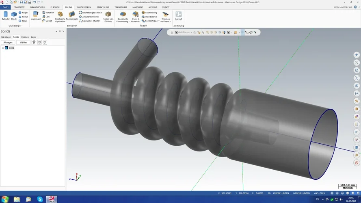Click the help question mark in Solids panel
Viewport: 361px width, 203px height.
(x=34, y=42)
